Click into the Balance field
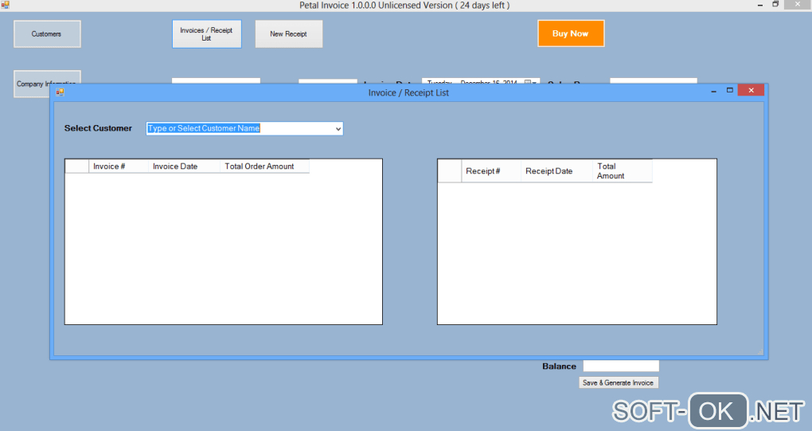The image size is (812, 431). pos(621,366)
